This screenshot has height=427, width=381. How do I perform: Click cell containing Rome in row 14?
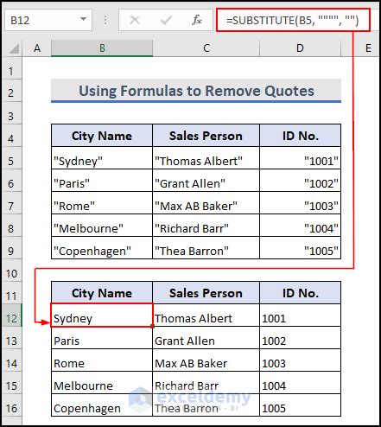tap(102, 360)
